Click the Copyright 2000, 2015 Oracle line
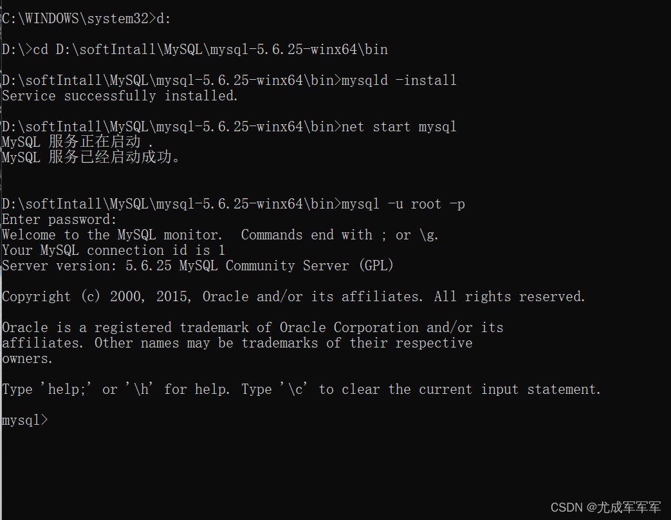The width and height of the screenshot is (671, 520). pyautogui.click(x=293, y=297)
